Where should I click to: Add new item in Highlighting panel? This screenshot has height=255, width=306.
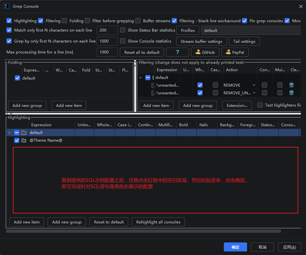pyautogui.click(x=27, y=222)
